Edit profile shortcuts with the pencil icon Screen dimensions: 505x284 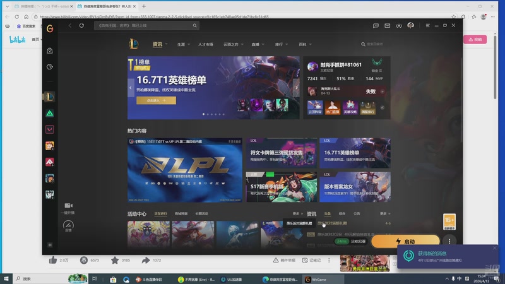tap(383, 107)
